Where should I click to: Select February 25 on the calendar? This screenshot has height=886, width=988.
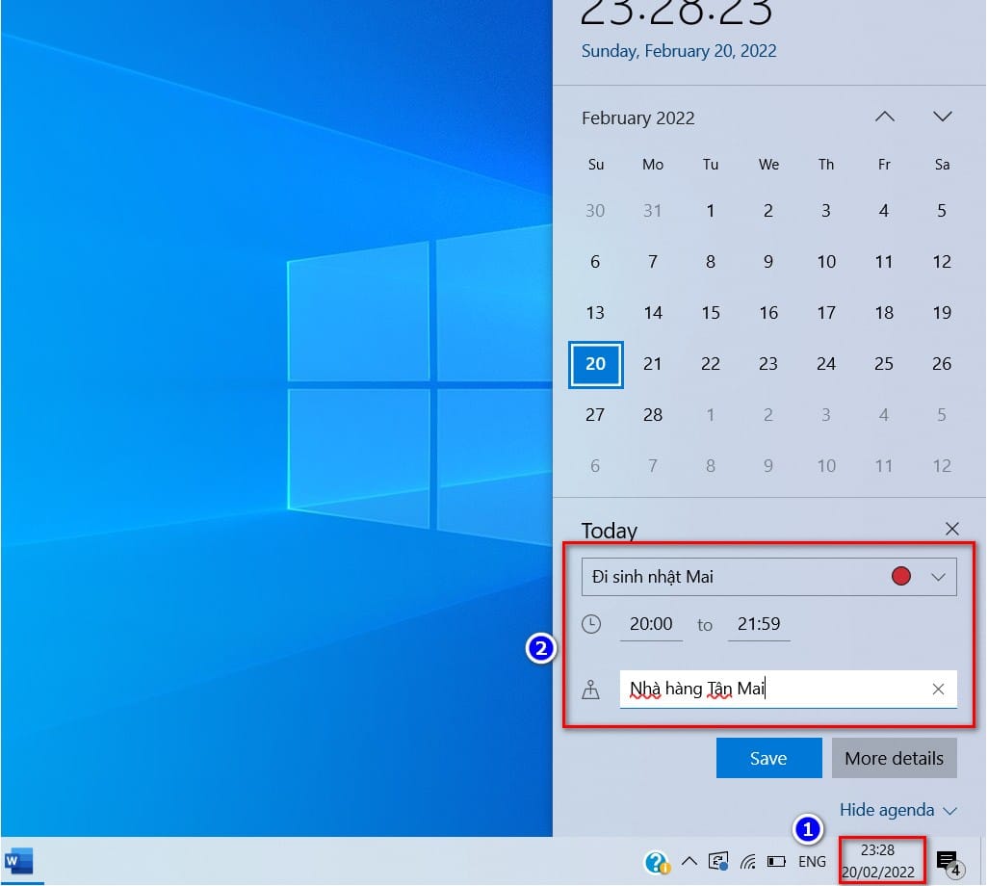[883, 364]
